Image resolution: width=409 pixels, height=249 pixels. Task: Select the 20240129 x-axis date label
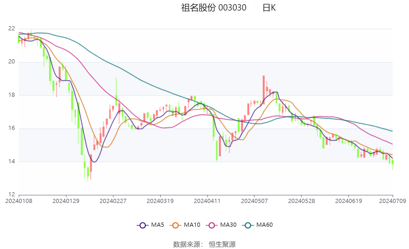66,201
